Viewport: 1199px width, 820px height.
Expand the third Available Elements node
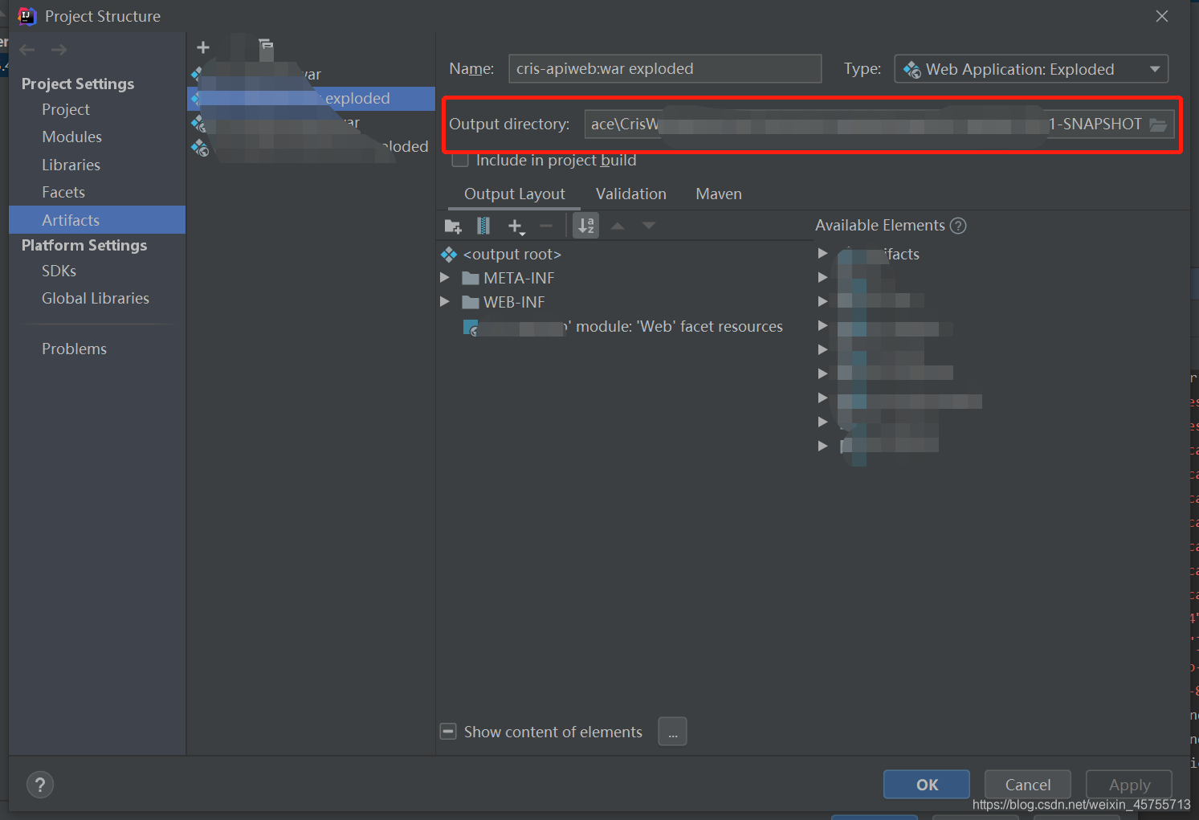click(822, 301)
